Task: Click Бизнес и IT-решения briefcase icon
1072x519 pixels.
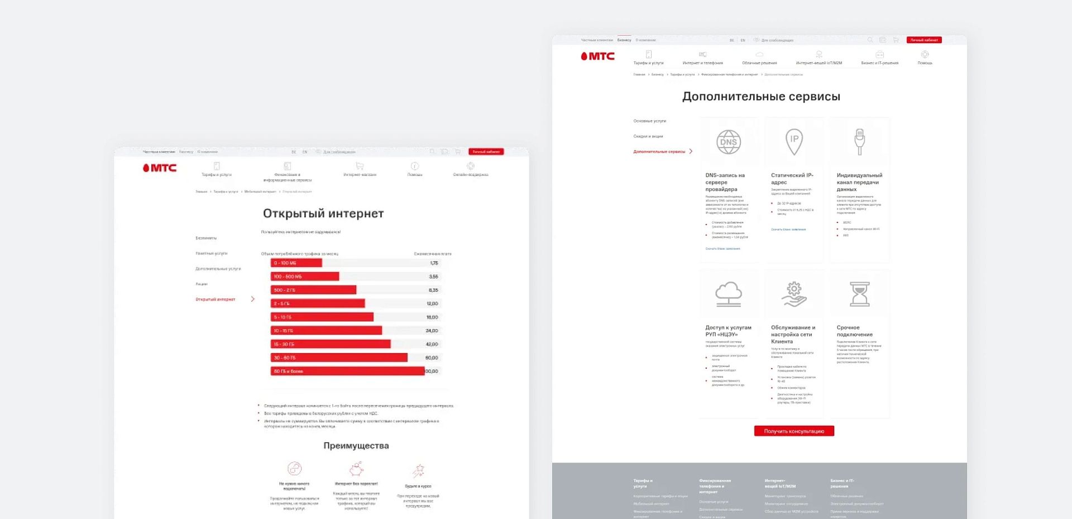Action: click(879, 55)
